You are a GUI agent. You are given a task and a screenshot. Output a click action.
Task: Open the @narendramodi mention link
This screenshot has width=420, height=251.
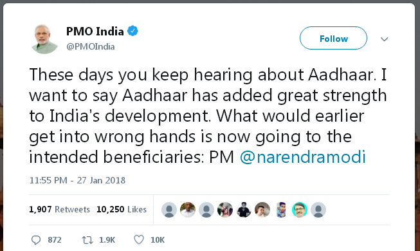303,157
